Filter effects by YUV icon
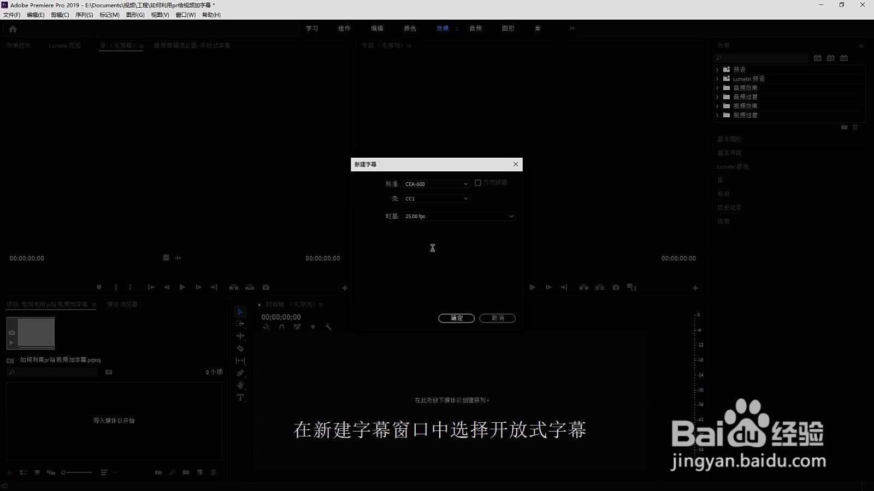Screen dimensions: 874x491 tap(844, 58)
